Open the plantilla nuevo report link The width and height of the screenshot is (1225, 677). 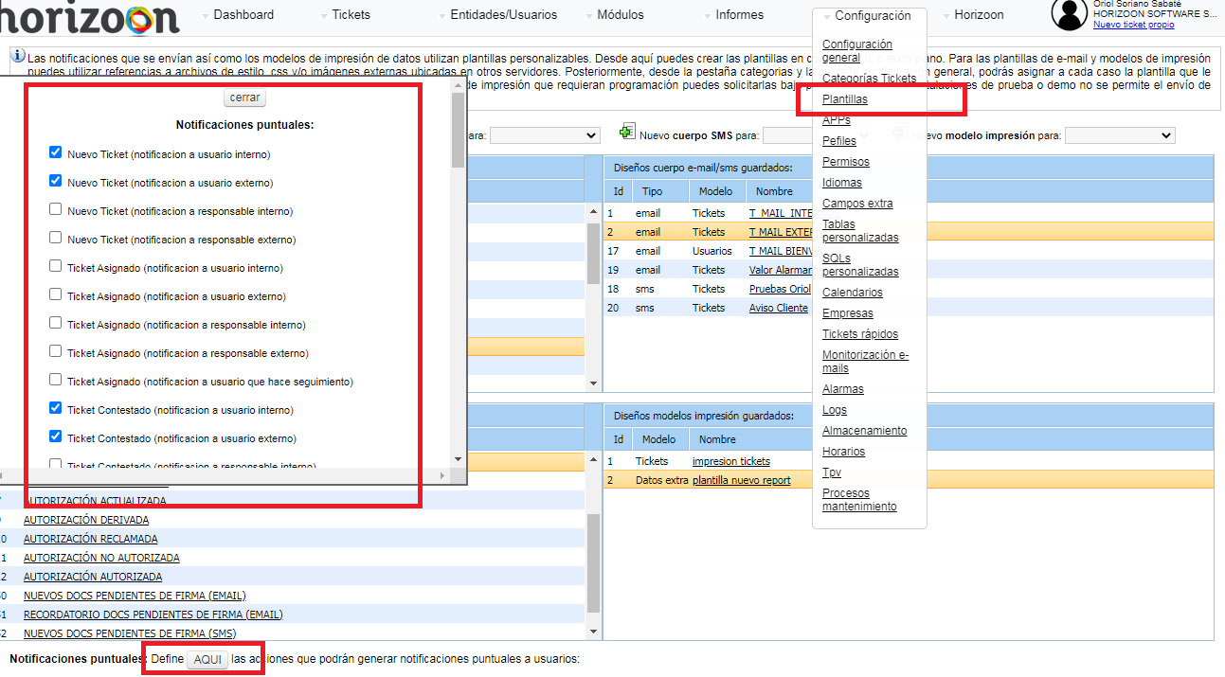(742, 480)
